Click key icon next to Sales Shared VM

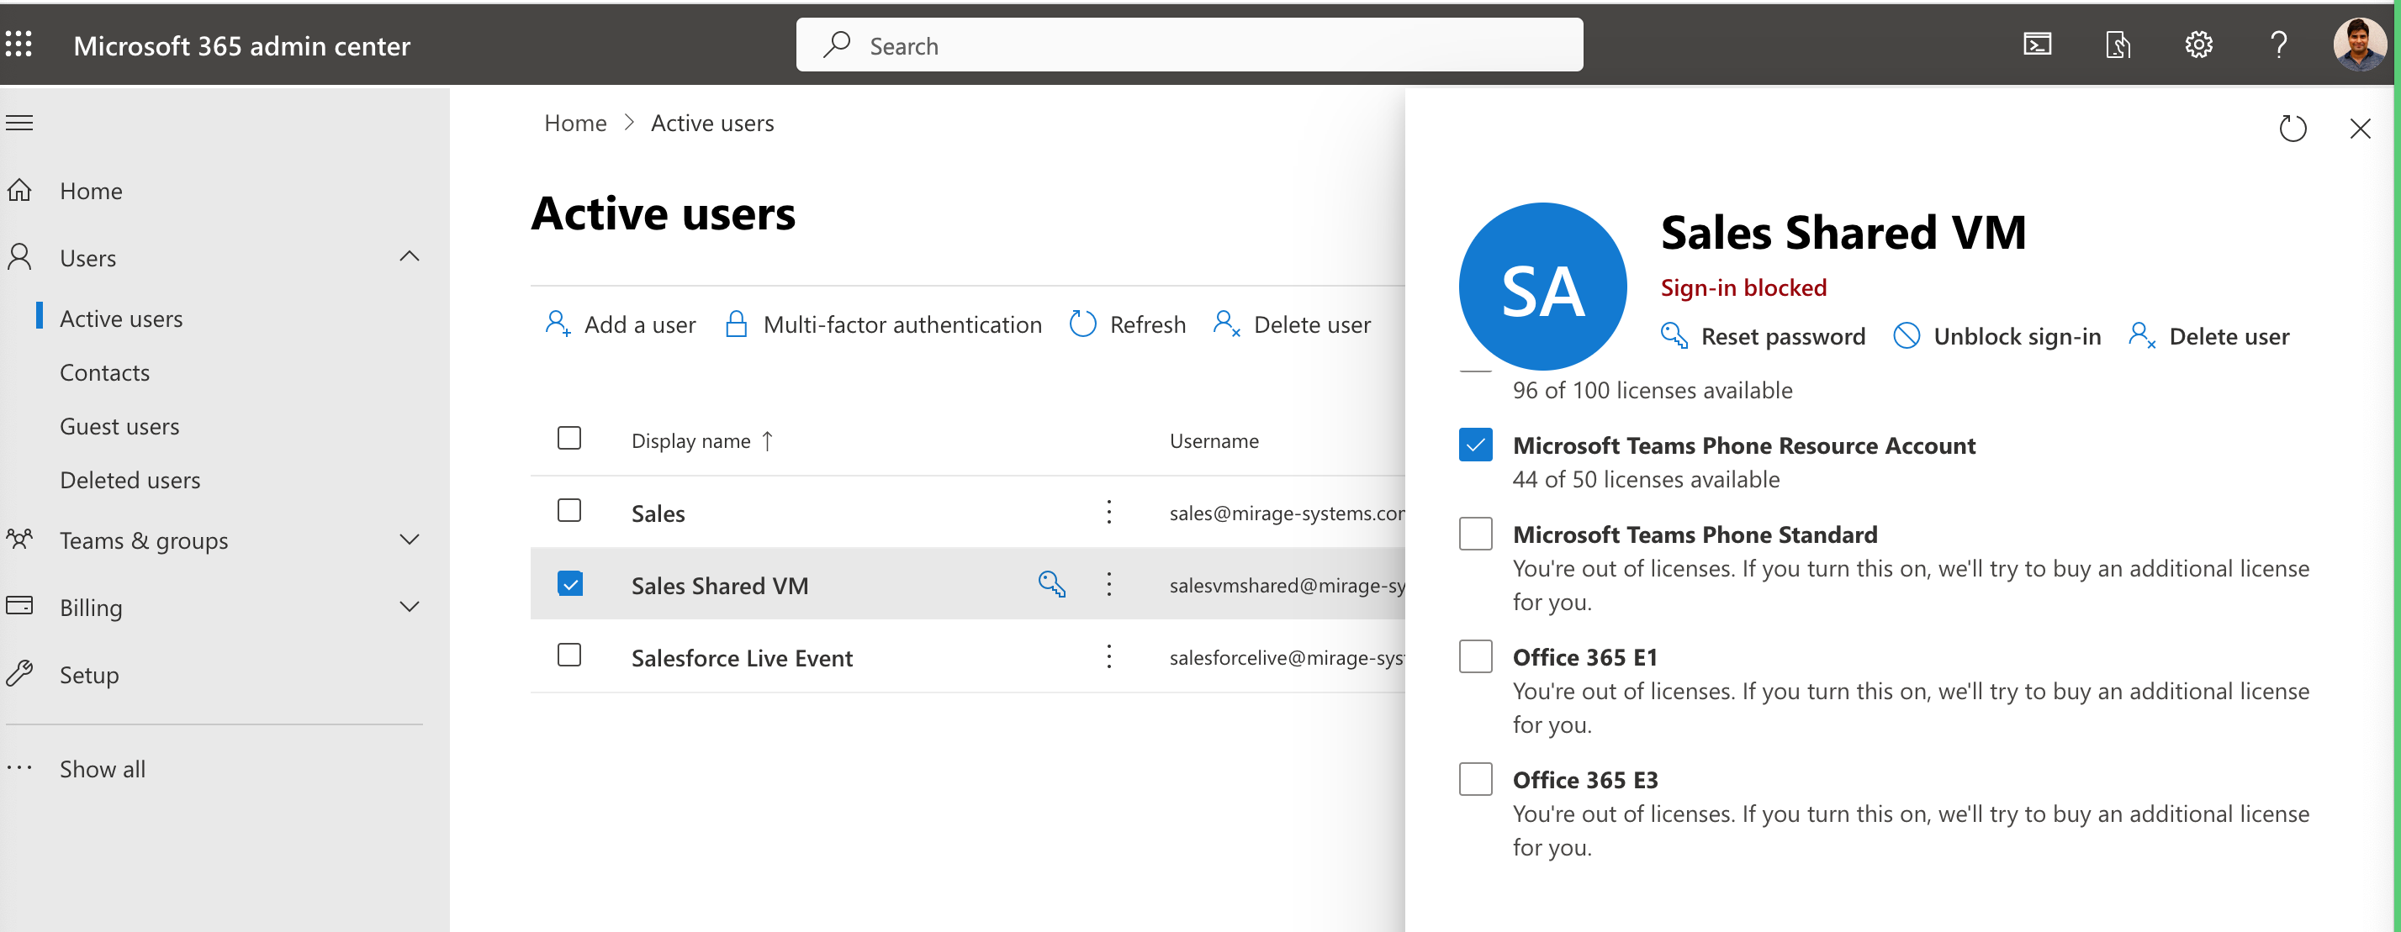1051,585
